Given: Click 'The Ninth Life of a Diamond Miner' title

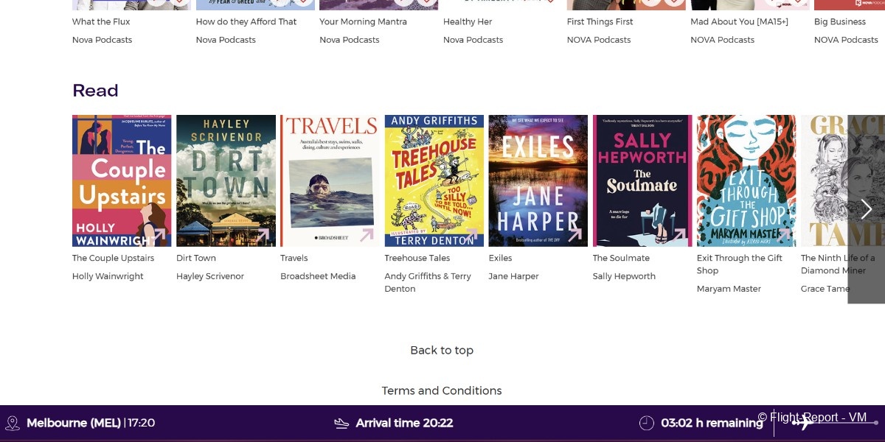Looking at the screenshot, I should click(x=838, y=264).
